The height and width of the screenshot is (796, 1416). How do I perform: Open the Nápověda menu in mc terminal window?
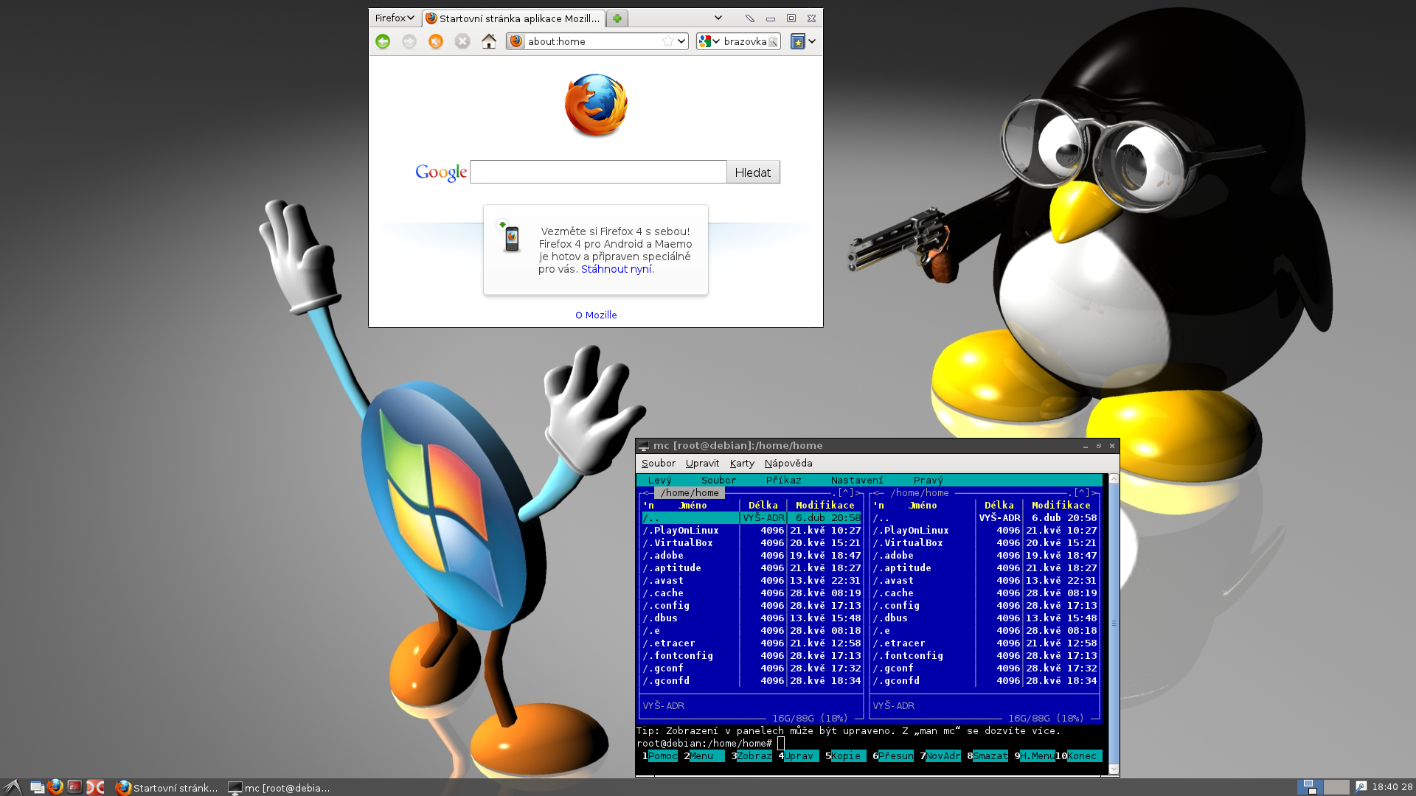(788, 463)
